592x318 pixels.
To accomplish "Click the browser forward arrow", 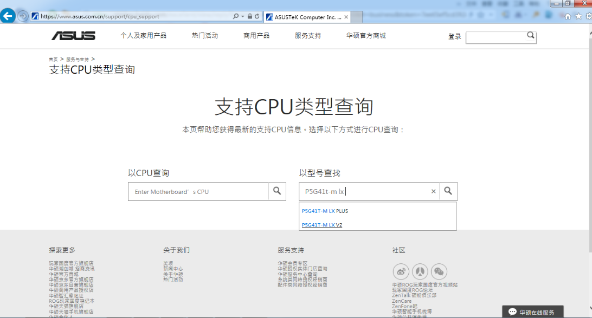I will (x=23, y=16).
